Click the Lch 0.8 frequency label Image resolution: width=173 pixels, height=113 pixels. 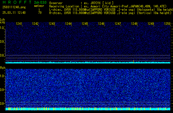click(x=2, y=55)
